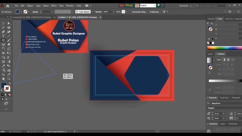This screenshot has width=242, height=136.
Task: Pick a color from the spectrum bar
Action: click(x=225, y=48)
